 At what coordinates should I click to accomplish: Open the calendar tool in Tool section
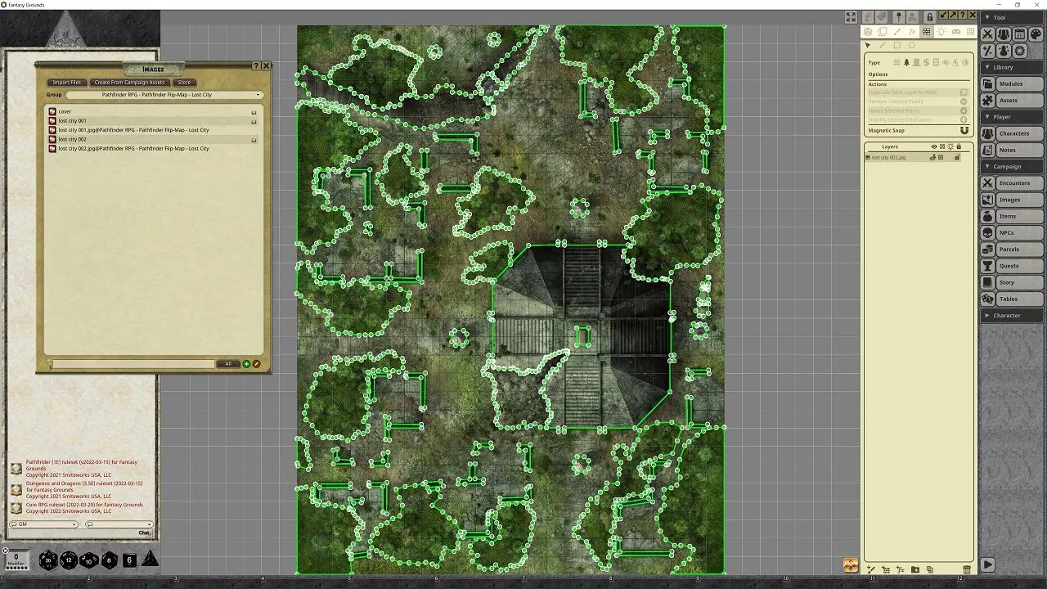(1019, 34)
